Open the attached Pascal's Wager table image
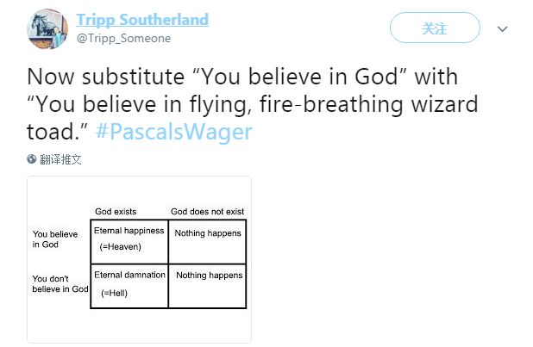Screen dimensions: 533x347 pyautogui.click(x=139, y=259)
